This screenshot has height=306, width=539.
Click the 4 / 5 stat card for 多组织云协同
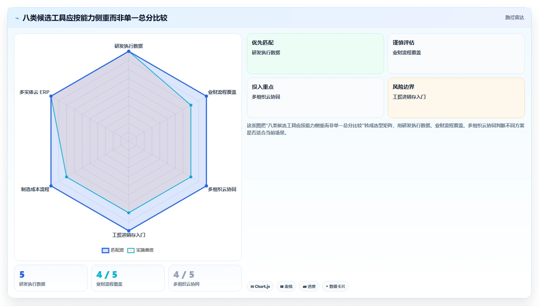point(205,278)
